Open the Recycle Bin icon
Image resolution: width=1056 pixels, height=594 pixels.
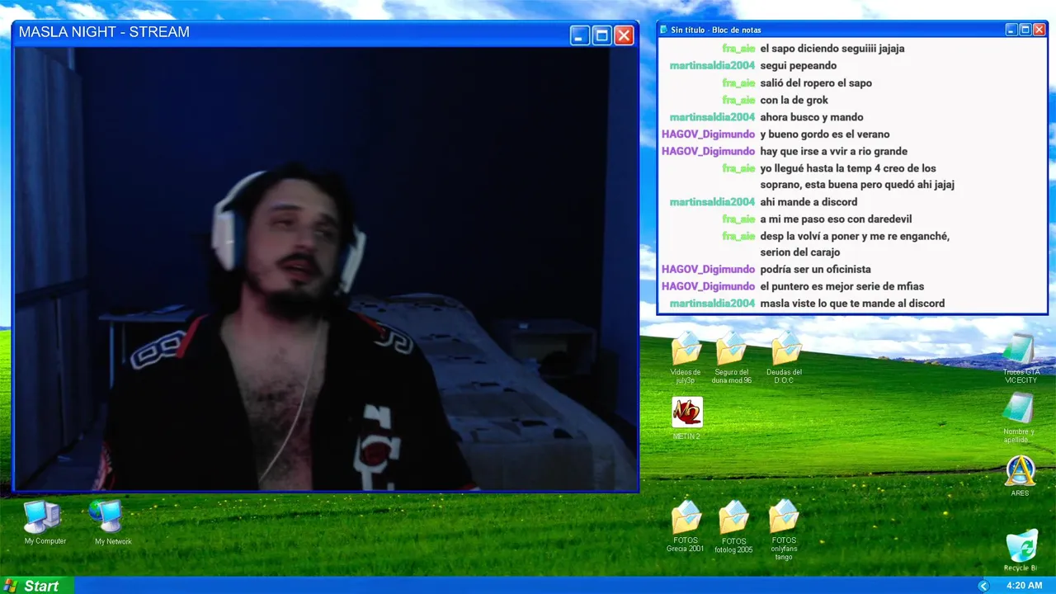[1021, 551]
